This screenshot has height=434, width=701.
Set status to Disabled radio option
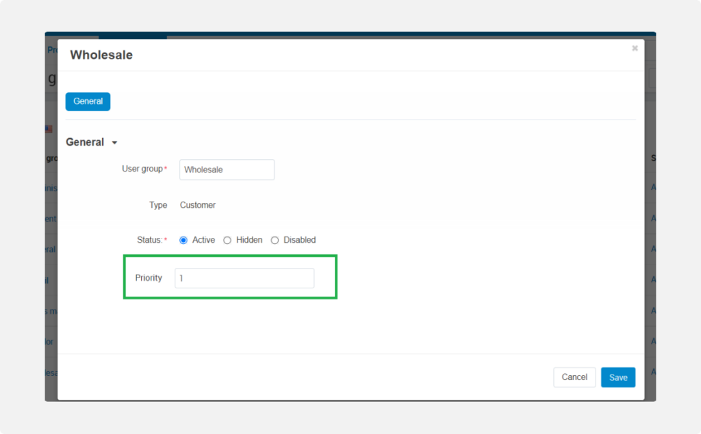(275, 240)
